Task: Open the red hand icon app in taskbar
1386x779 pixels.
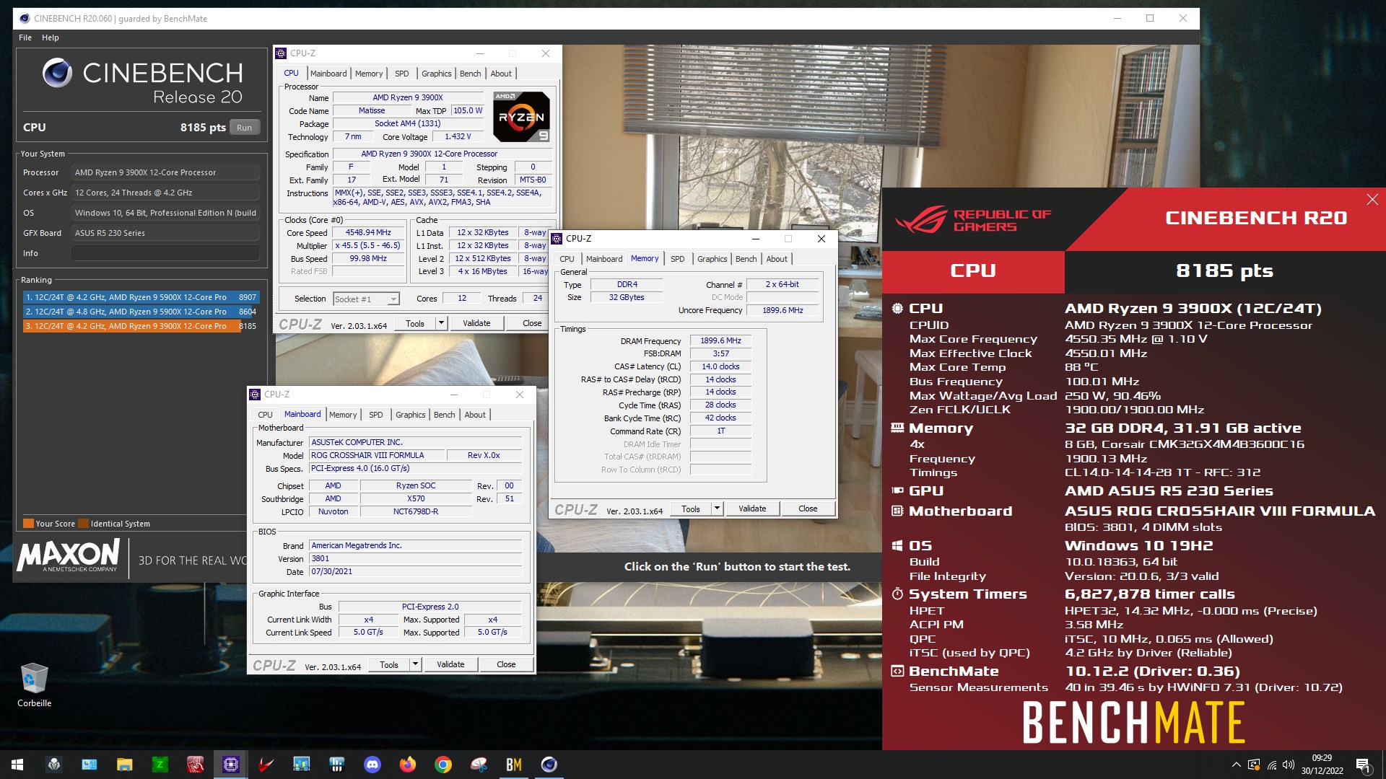Action: [x=196, y=765]
